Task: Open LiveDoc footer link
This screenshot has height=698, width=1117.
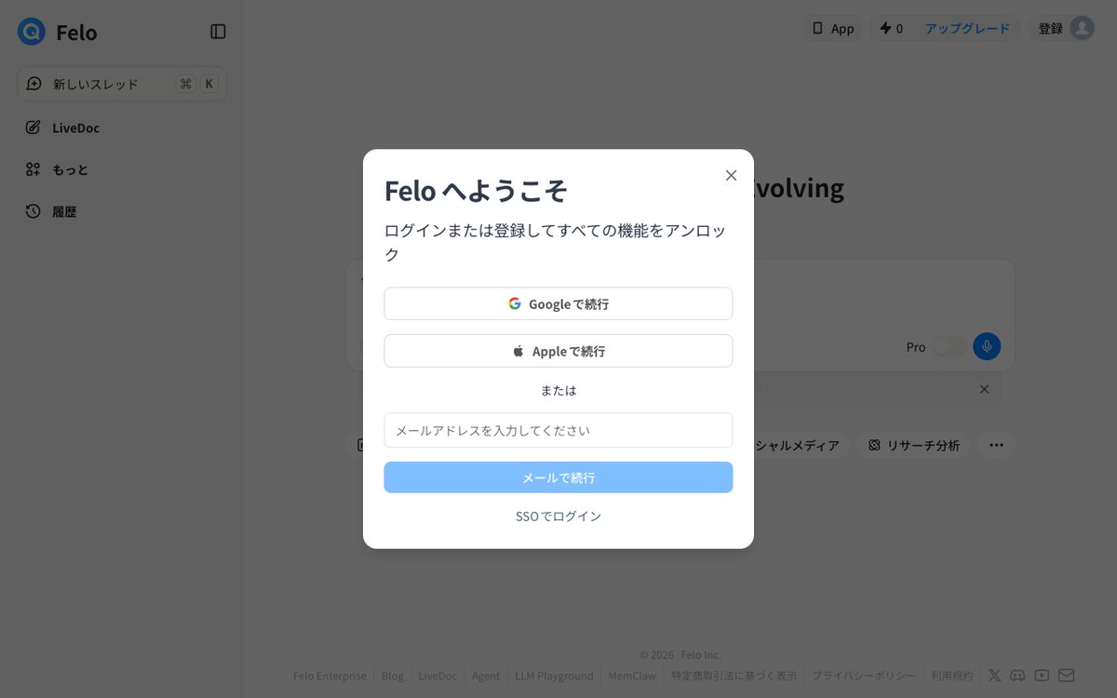Action: [x=437, y=676]
